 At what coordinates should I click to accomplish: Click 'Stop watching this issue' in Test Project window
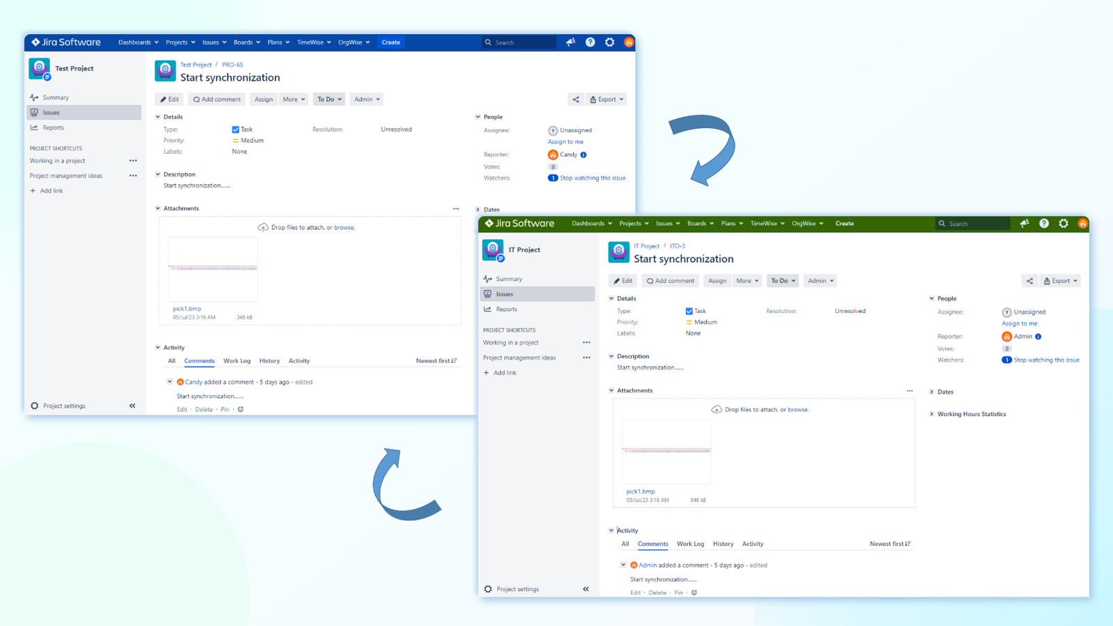click(593, 178)
